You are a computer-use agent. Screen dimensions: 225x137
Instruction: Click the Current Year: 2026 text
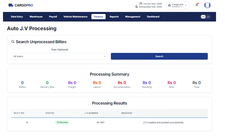coord(153,4)
